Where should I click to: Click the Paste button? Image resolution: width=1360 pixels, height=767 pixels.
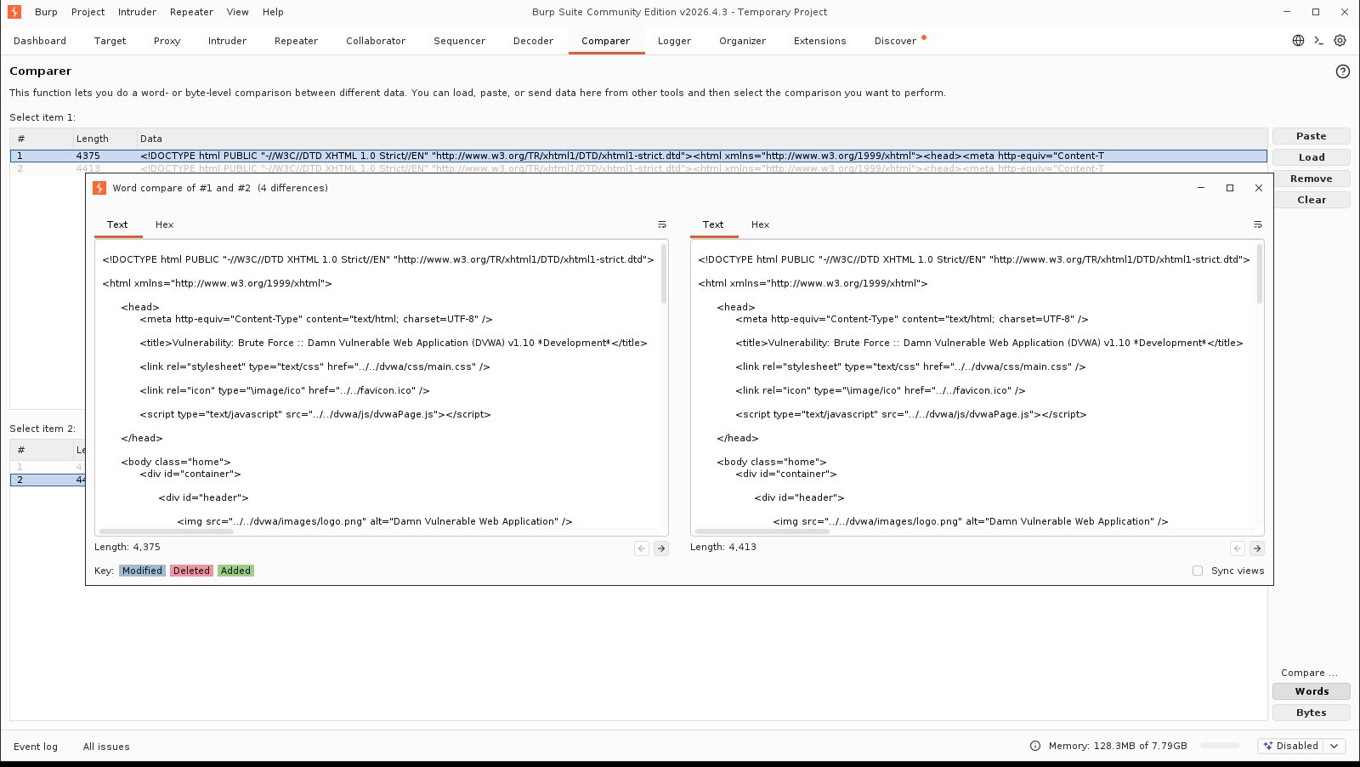pyautogui.click(x=1311, y=136)
